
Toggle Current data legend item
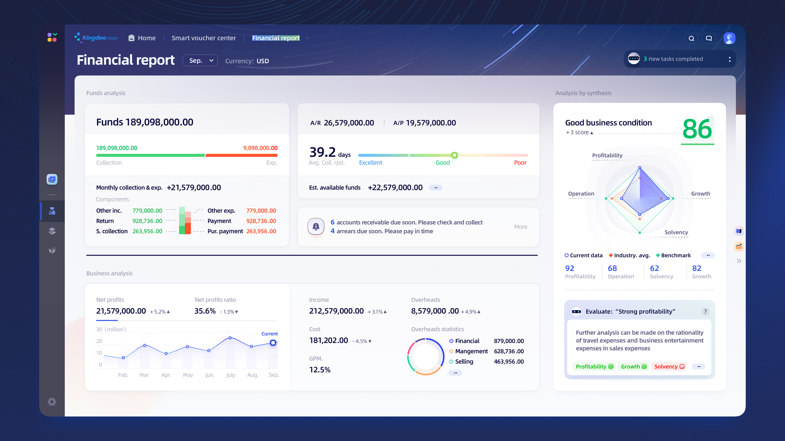pyautogui.click(x=583, y=255)
